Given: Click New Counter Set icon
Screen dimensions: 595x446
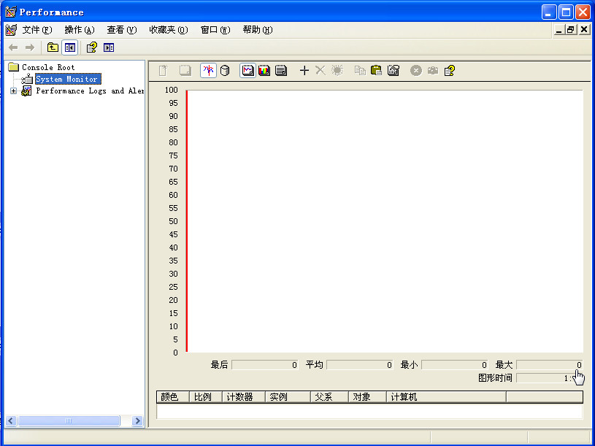Looking at the screenshot, I should point(164,71).
